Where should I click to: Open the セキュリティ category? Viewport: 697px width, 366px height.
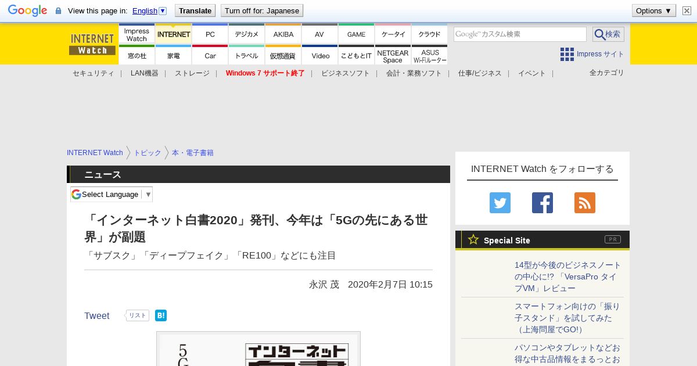pos(93,73)
